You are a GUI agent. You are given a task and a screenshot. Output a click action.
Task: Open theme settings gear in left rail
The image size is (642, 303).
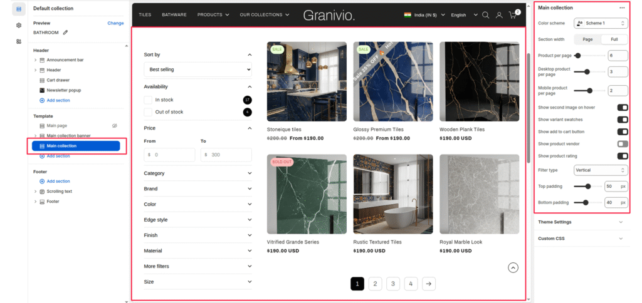(19, 26)
